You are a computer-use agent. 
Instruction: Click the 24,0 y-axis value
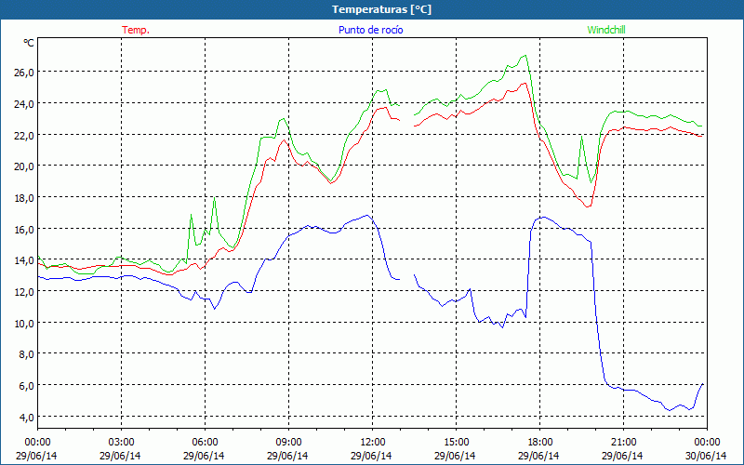pyautogui.click(x=24, y=104)
